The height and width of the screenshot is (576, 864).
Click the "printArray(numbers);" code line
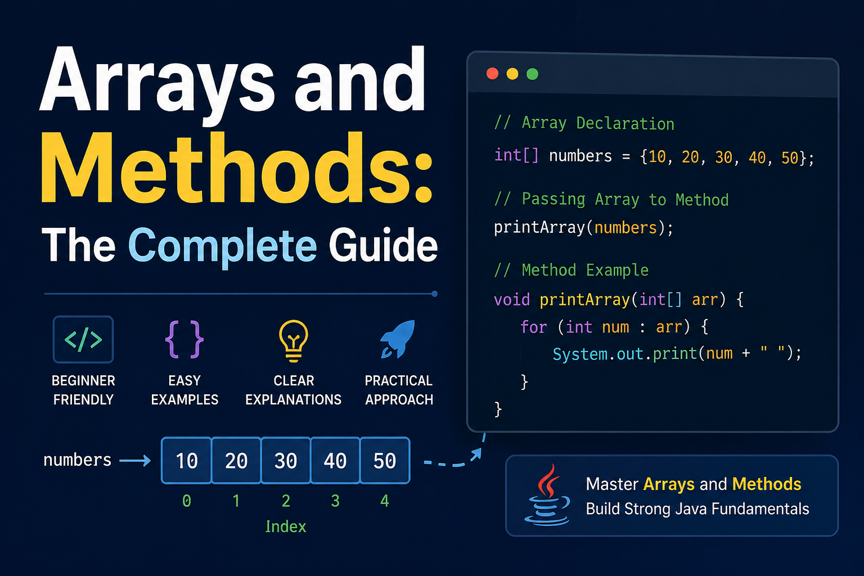coord(583,227)
